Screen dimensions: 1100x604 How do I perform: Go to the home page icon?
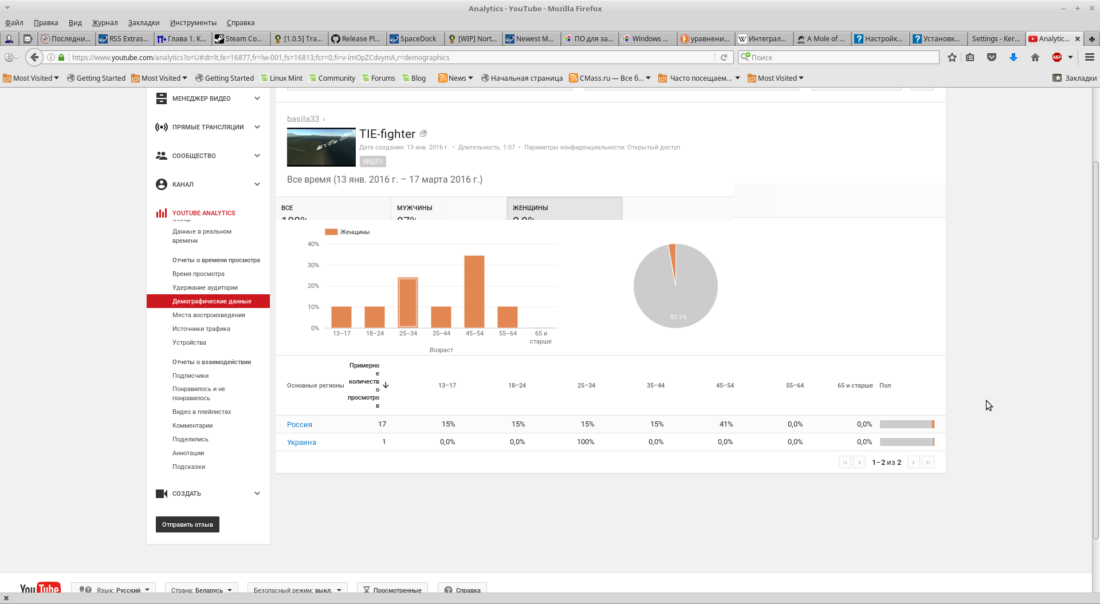click(x=1035, y=57)
